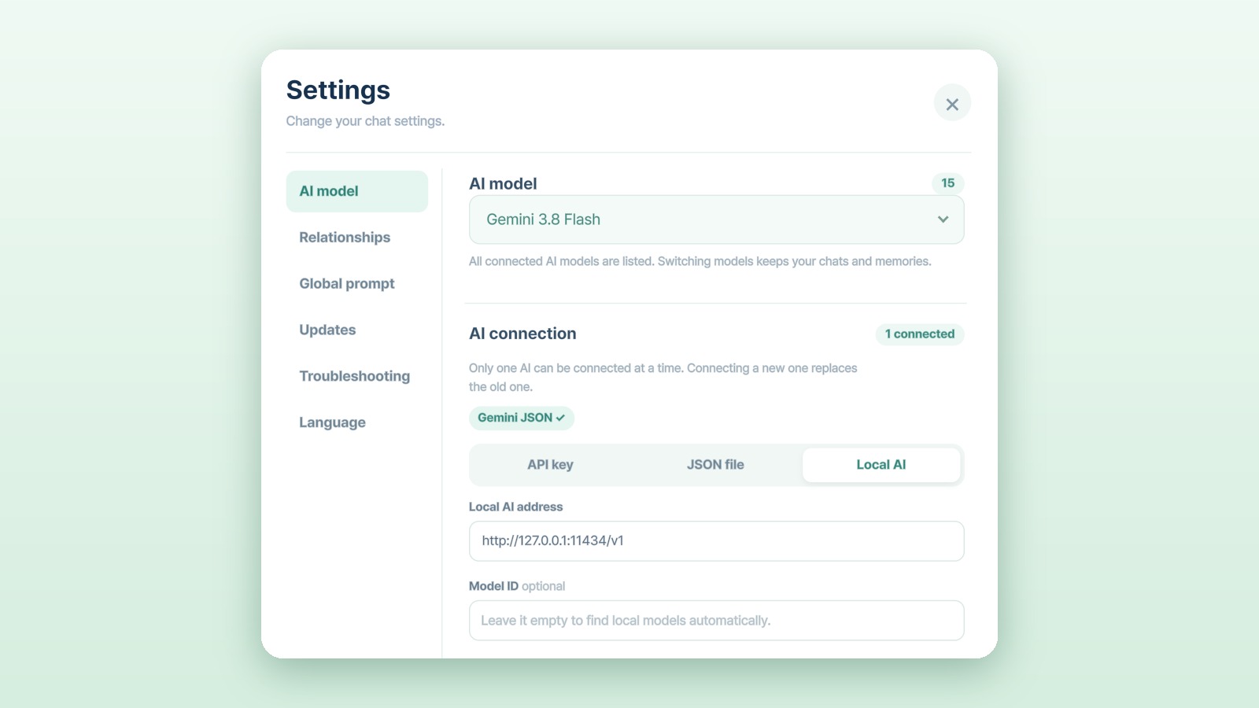Image resolution: width=1259 pixels, height=708 pixels.
Task: Click the checkmark on Gemini JSON chip
Action: click(560, 418)
